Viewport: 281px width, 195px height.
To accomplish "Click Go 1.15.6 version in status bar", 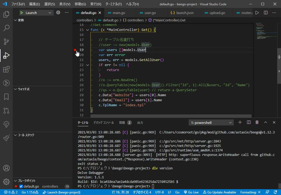I will coord(30,192).
